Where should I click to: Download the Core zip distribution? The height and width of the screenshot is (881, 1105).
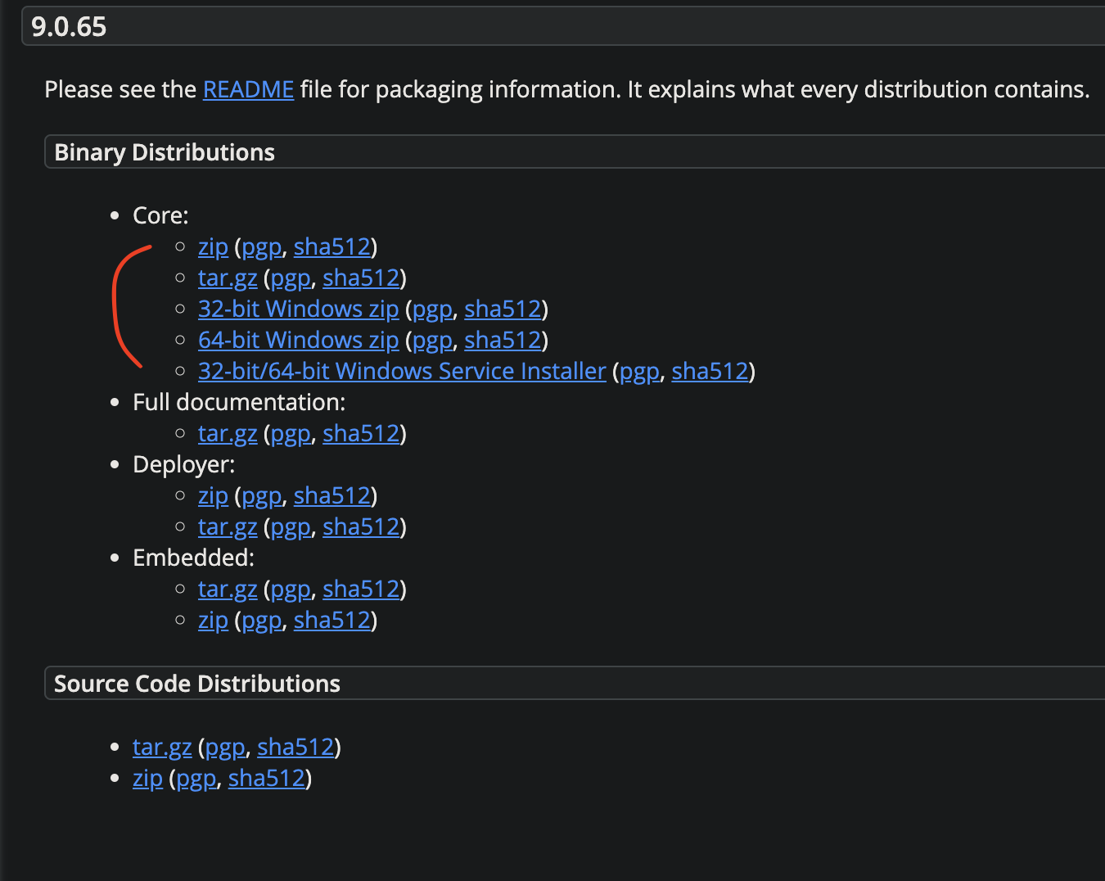pos(213,247)
